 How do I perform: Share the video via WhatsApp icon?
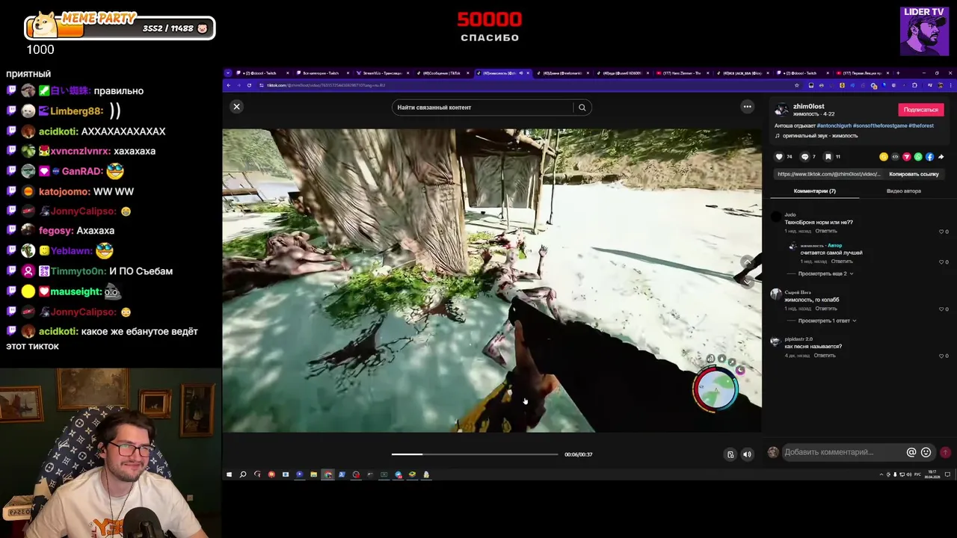[x=918, y=157]
